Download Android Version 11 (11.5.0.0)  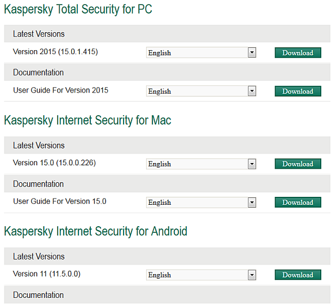point(298,275)
